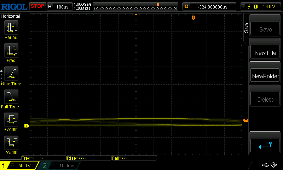
Task: Click the Fall=***** measurement result
Action: 134,158
